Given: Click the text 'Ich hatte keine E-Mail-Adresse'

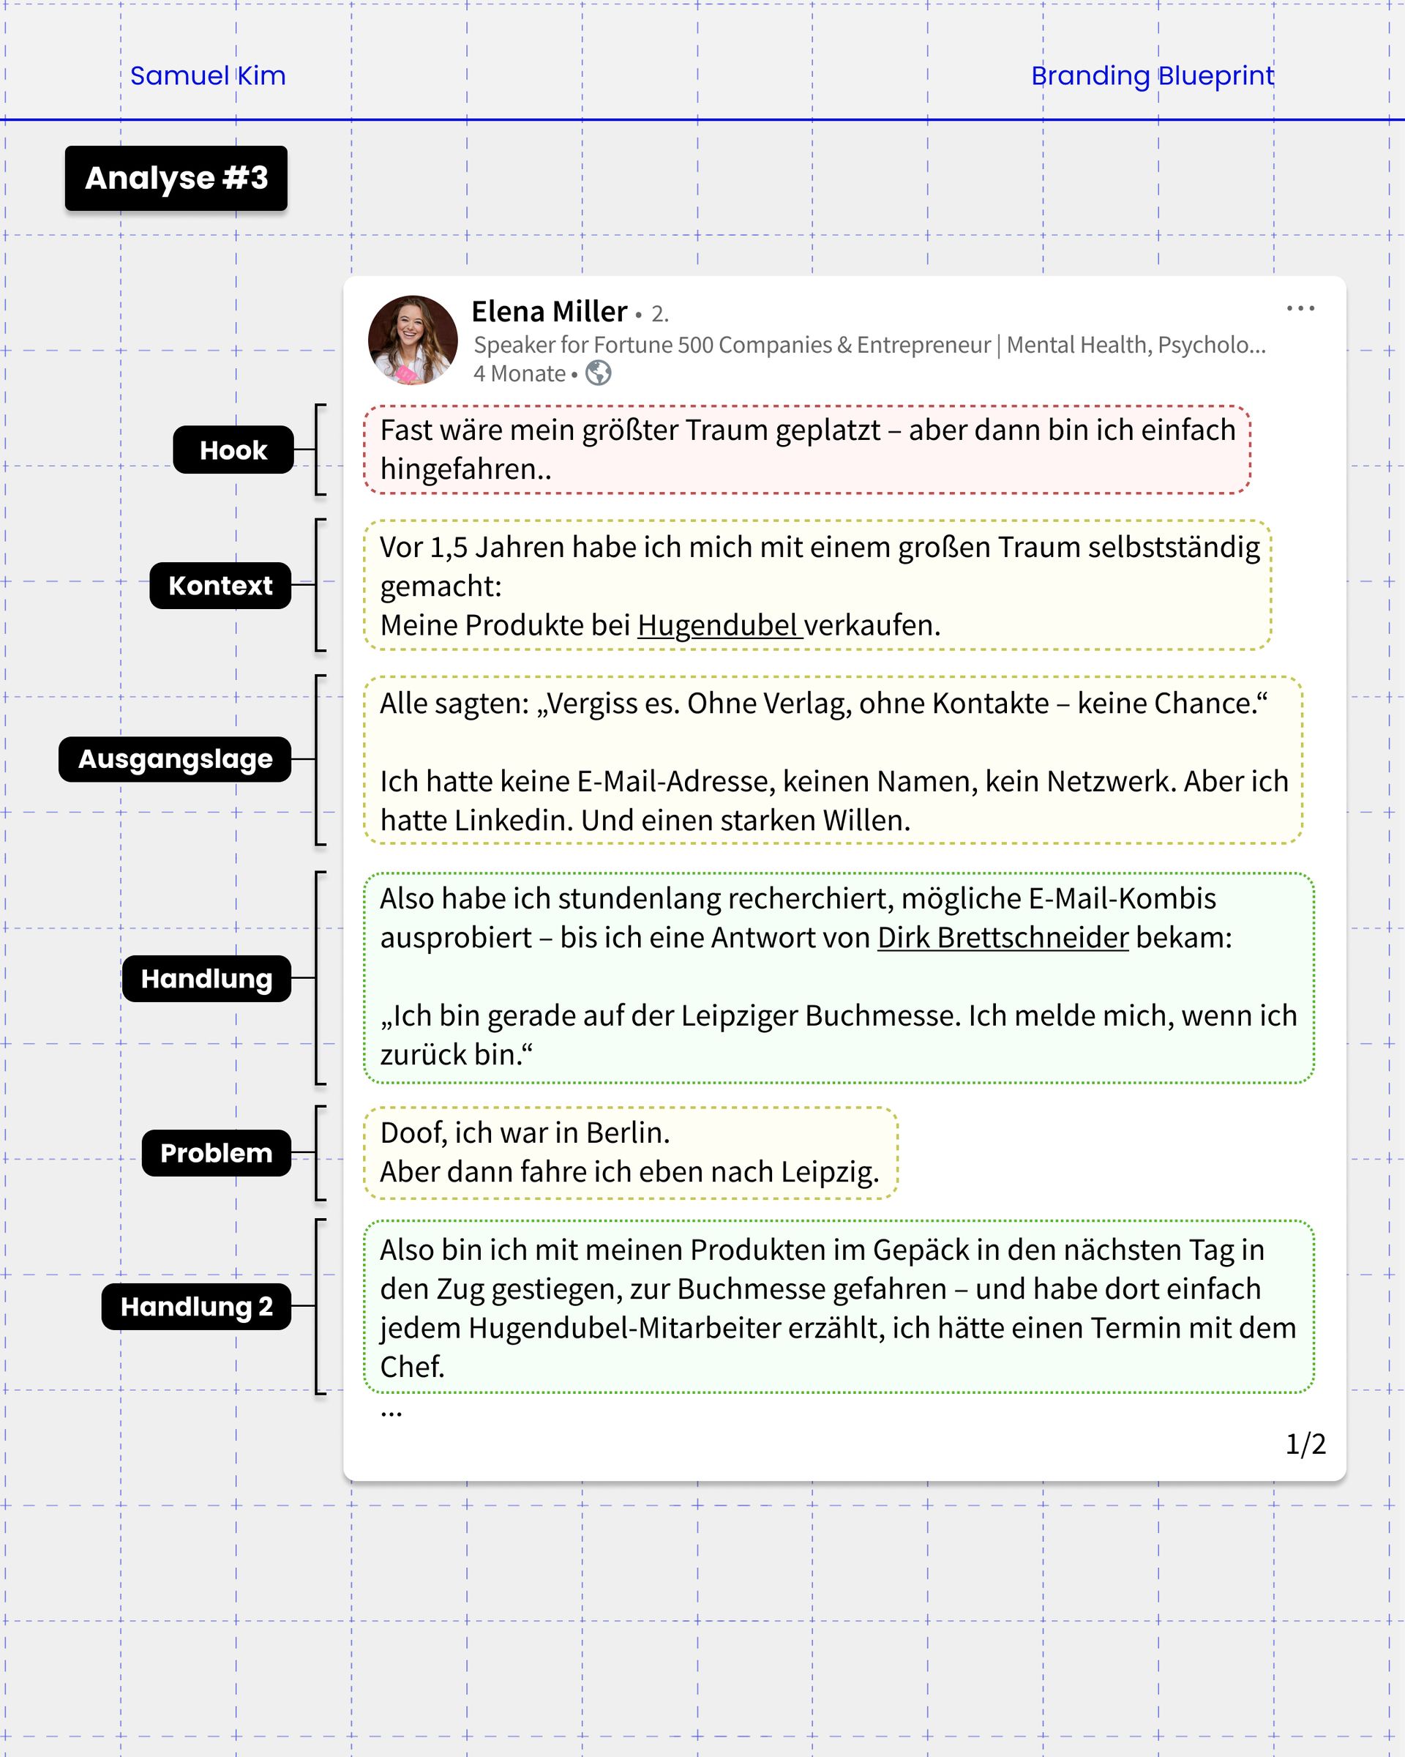Looking at the screenshot, I should [x=577, y=782].
